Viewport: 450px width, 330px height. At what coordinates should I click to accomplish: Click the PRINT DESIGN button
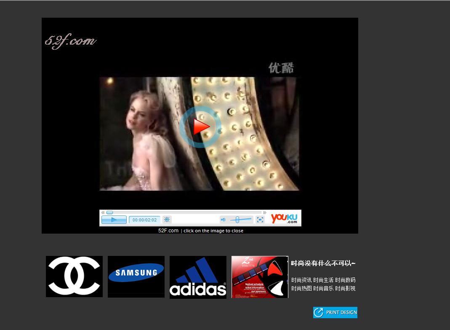[x=335, y=312]
